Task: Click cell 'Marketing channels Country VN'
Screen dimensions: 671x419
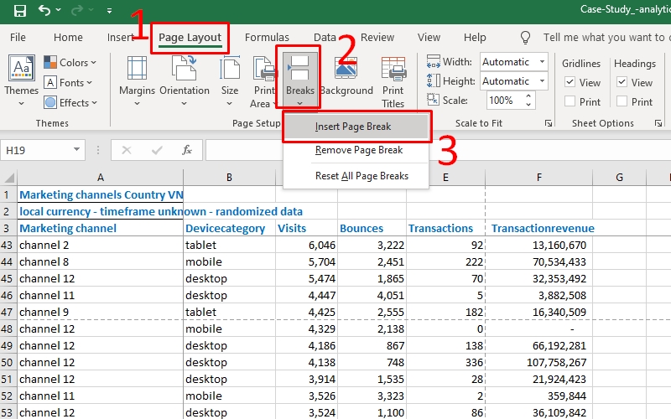Action: tap(100, 195)
